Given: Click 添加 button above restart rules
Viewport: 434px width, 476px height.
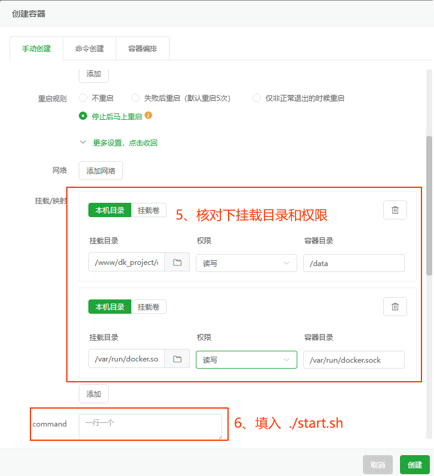Looking at the screenshot, I should pos(94,74).
